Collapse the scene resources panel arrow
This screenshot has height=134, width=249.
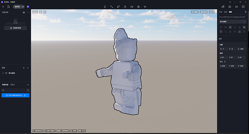click(x=28, y=85)
